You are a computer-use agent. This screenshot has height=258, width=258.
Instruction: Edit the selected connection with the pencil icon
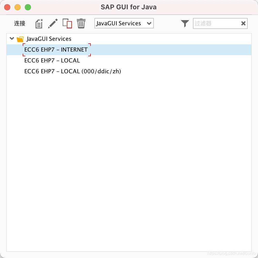[53, 23]
